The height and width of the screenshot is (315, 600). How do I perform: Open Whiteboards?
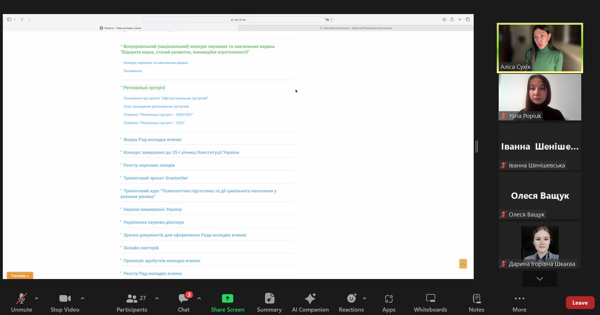(431, 302)
